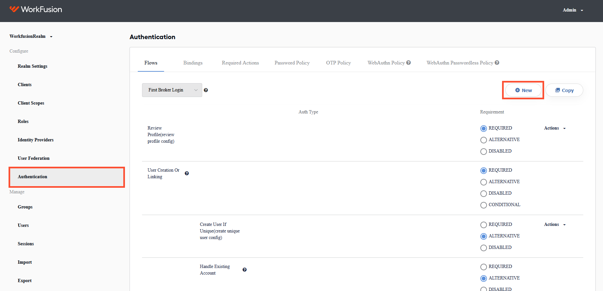Image resolution: width=603 pixels, height=291 pixels.
Task: Open the Admin user menu
Action: (x=573, y=10)
